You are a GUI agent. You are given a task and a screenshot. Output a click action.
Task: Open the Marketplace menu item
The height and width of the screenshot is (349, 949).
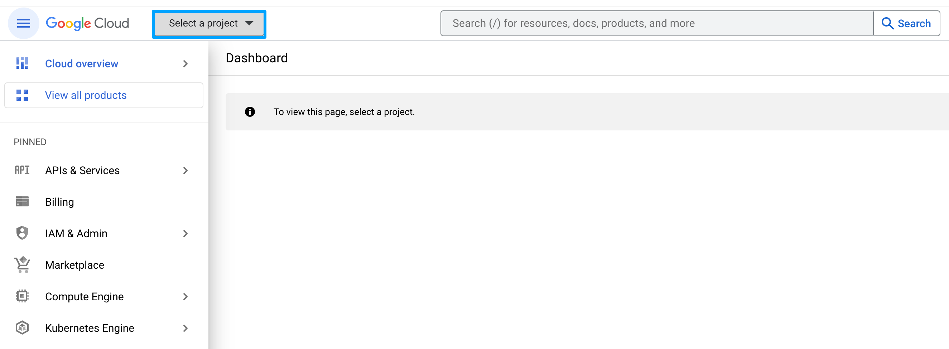click(75, 265)
